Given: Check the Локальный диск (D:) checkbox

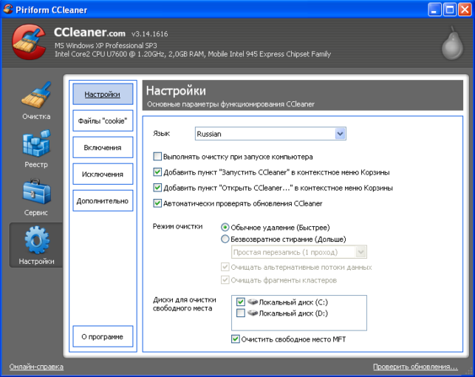Looking at the screenshot, I should (x=241, y=313).
